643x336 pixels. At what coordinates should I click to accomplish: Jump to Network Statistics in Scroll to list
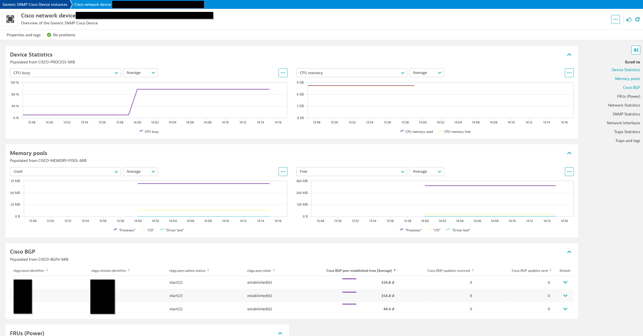(624, 105)
